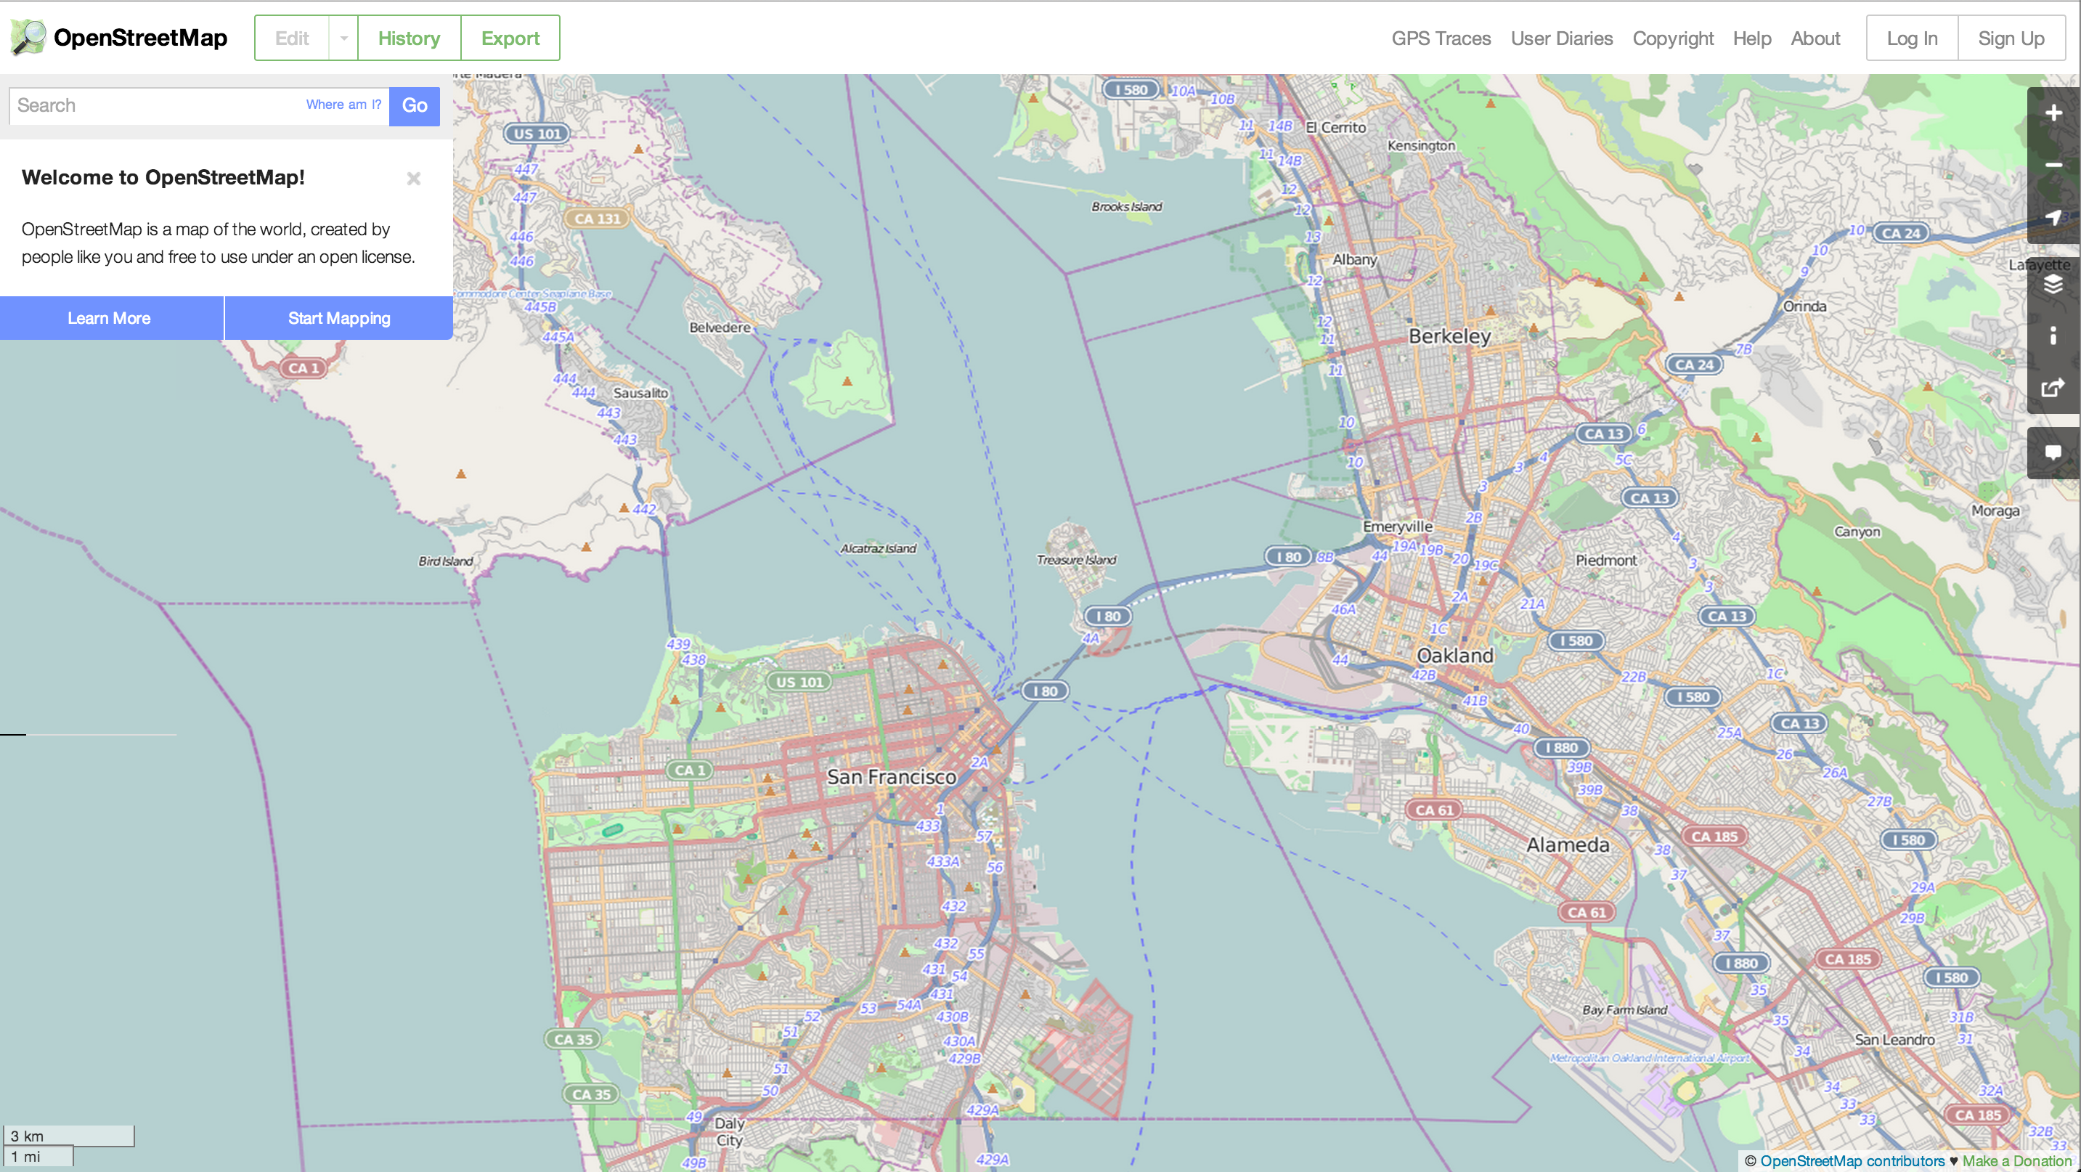Click the Canyon label
This screenshot has width=2081, height=1172.
tap(1857, 532)
